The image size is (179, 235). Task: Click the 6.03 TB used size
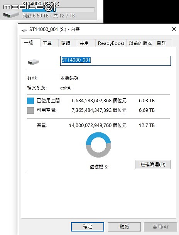147,100
